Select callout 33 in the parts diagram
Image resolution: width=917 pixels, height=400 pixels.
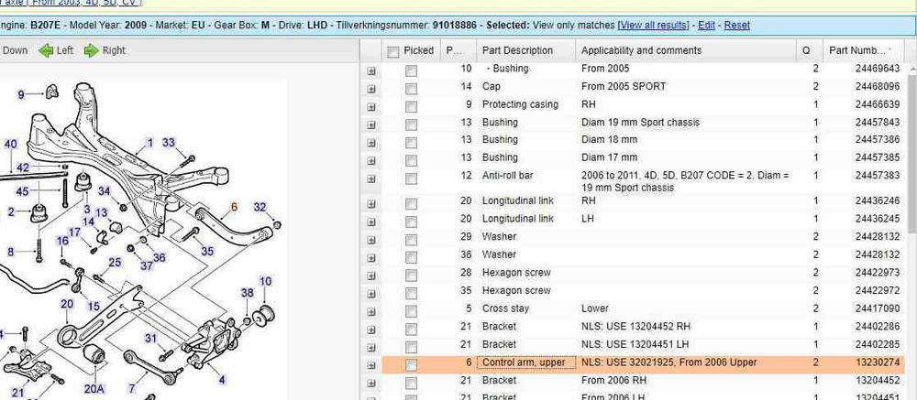(169, 143)
